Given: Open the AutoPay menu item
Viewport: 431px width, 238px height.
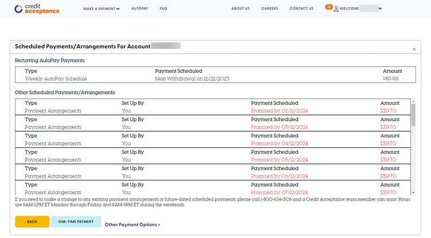Looking at the screenshot, I should (x=139, y=9).
